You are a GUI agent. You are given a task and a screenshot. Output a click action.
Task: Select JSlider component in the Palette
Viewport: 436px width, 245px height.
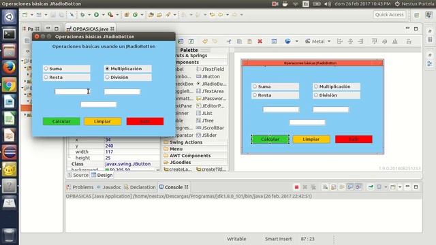(x=206, y=135)
